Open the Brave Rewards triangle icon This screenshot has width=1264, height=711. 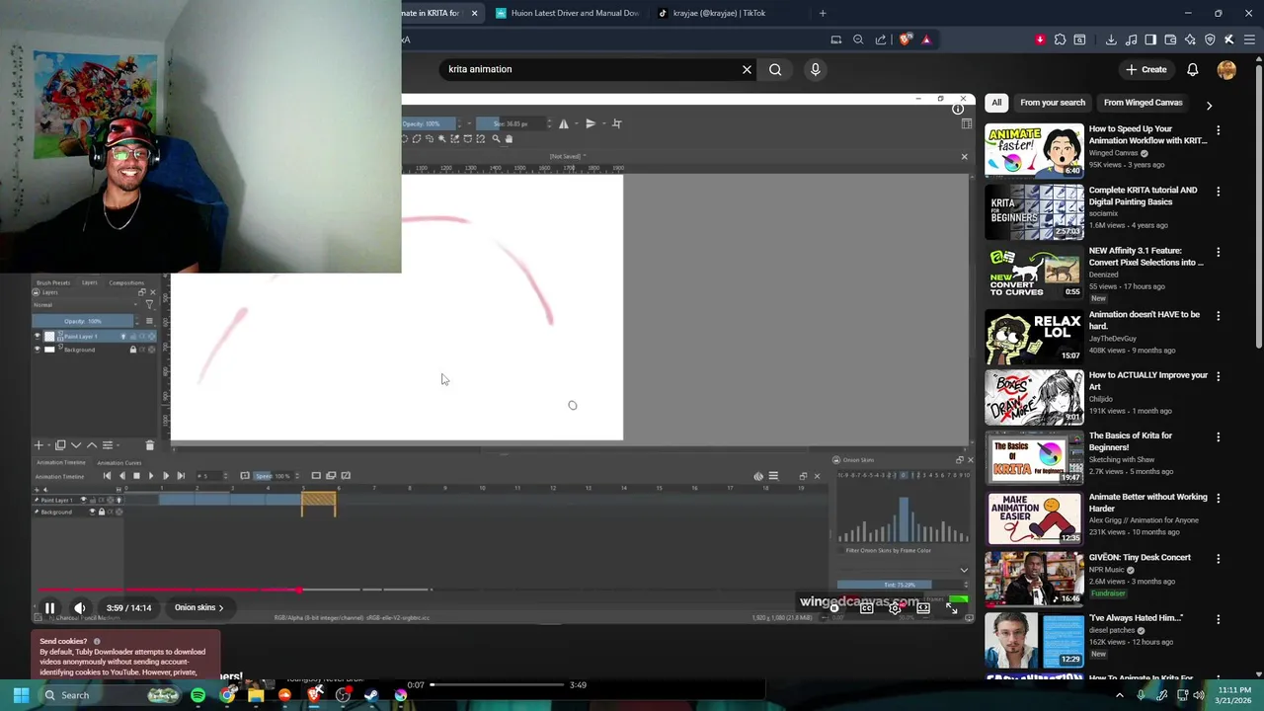(x=926, y=39)
